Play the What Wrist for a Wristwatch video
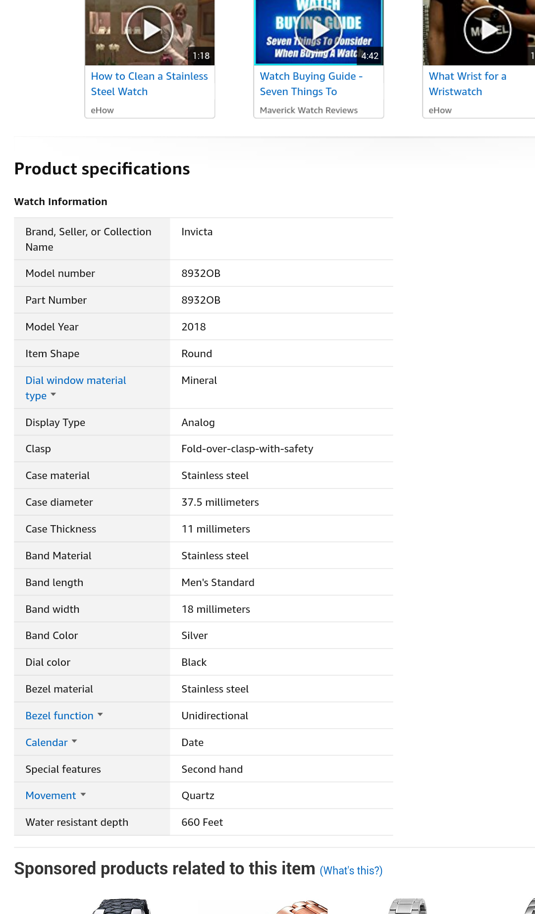Screen dimensions: 535x914 click(487, 30)
